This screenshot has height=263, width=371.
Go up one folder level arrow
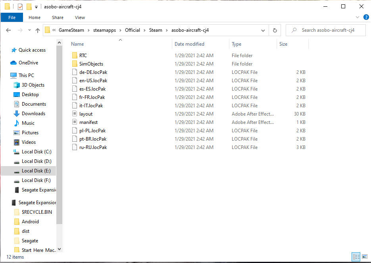[x=38, y=30]
